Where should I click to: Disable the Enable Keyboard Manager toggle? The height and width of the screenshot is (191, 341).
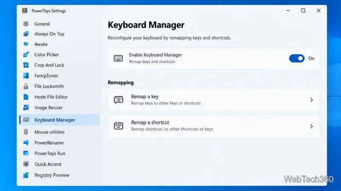(x=297, y=58)
